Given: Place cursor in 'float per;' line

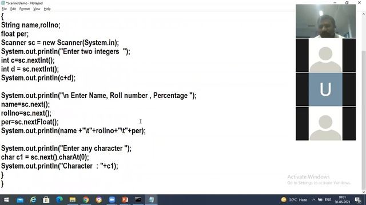Looking at the screenshot, I should coord(15,34).
